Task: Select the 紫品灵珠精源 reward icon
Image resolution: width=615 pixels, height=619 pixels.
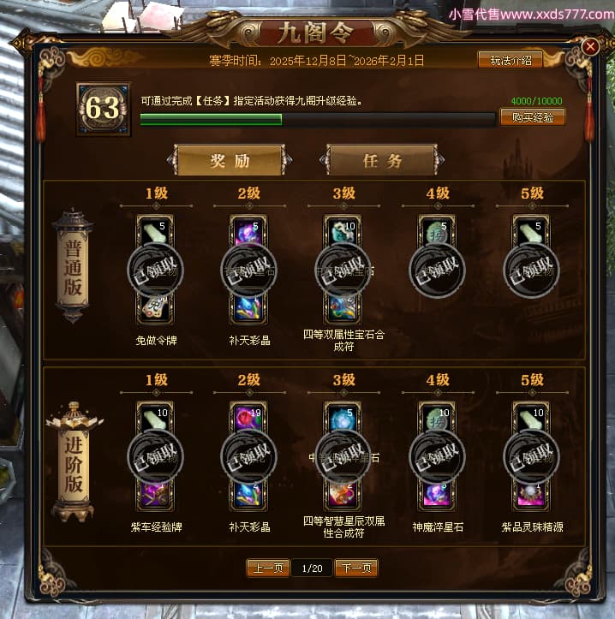Action: click(x=531, y=495)
